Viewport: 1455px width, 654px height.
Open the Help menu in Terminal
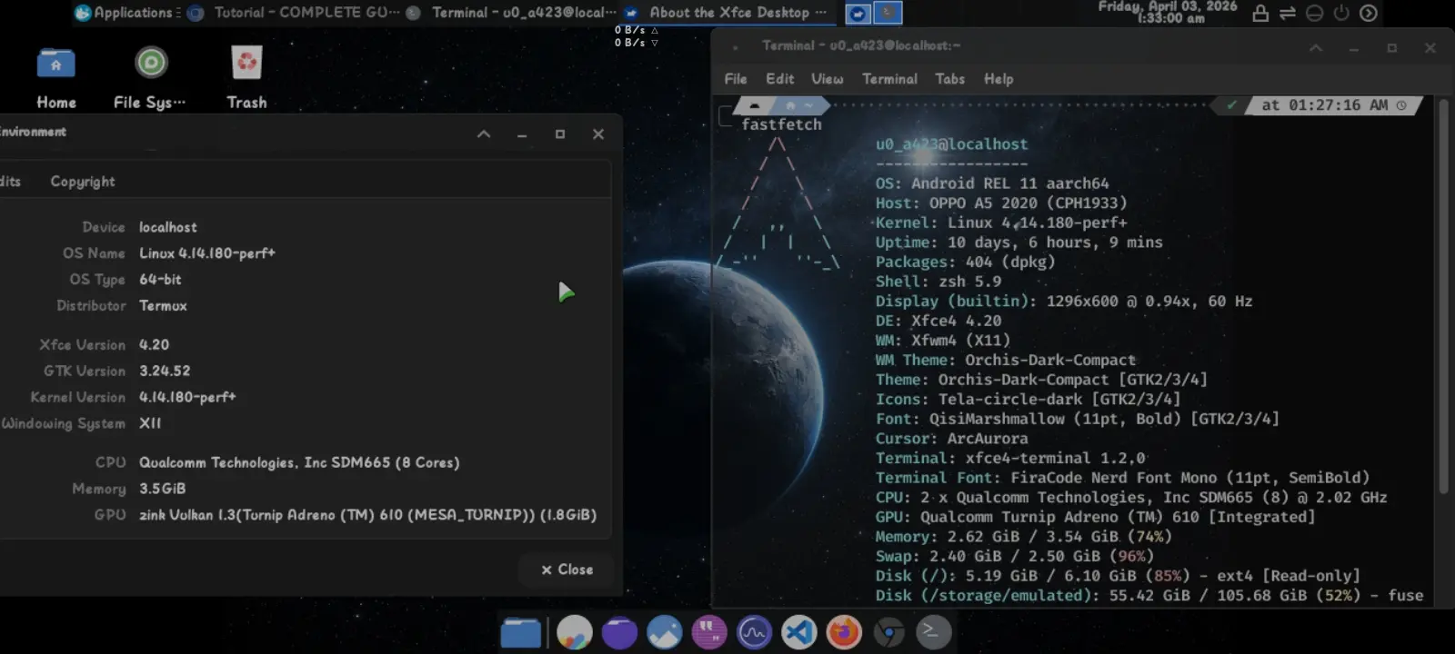click(x=998, y=79)
